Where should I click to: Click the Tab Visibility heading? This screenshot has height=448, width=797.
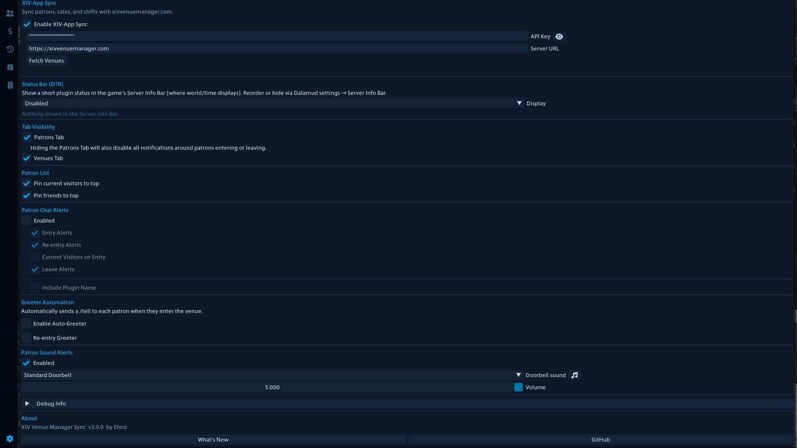coord(38,127)
